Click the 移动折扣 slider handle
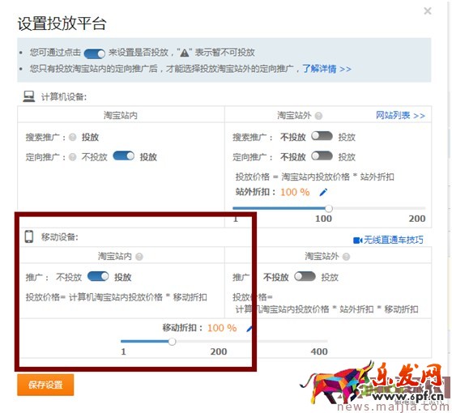 tap(172, 342)
